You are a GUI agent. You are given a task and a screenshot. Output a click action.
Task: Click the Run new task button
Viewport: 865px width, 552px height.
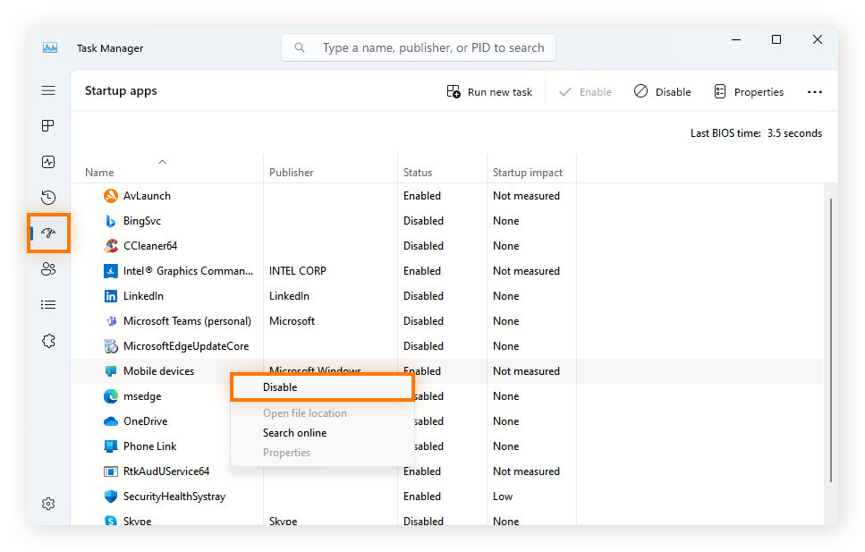(488, 91)
